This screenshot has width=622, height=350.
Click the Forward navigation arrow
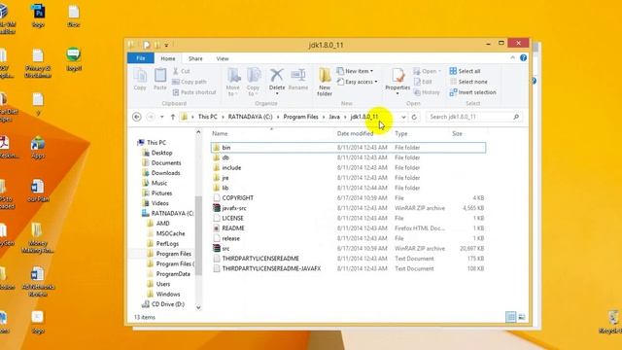coord(151,117)
